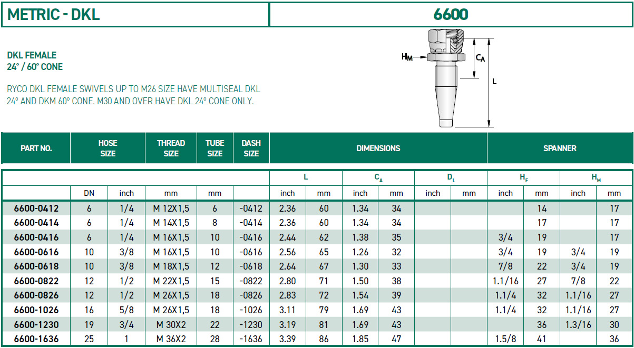This screenshot has height=348, width=634.
Task: Click the PART NO. column header
Action: click(36, 148)
